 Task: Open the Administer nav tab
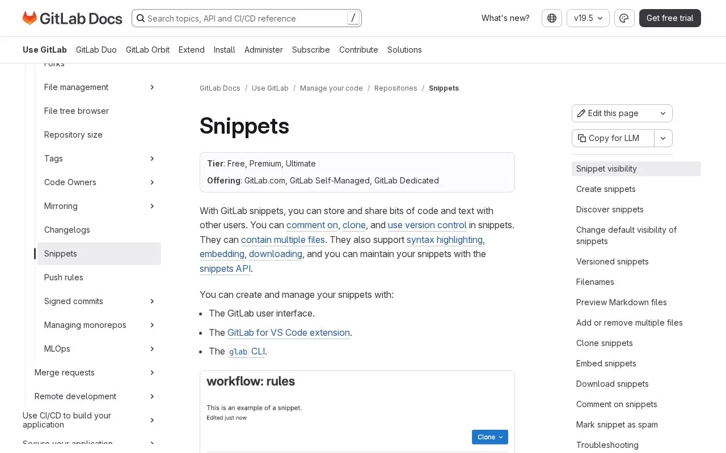click(264, 50)
